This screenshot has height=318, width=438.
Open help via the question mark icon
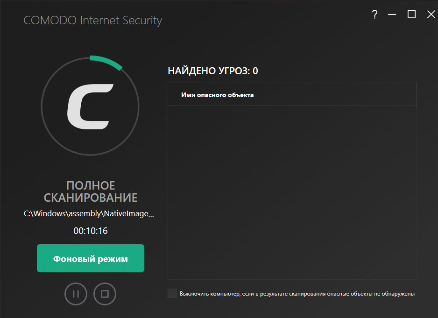point(374,14)
